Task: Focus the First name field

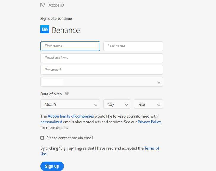Action: 70,46
